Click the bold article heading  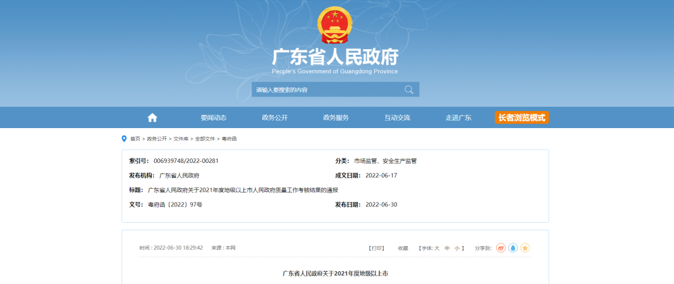point(335,273)
